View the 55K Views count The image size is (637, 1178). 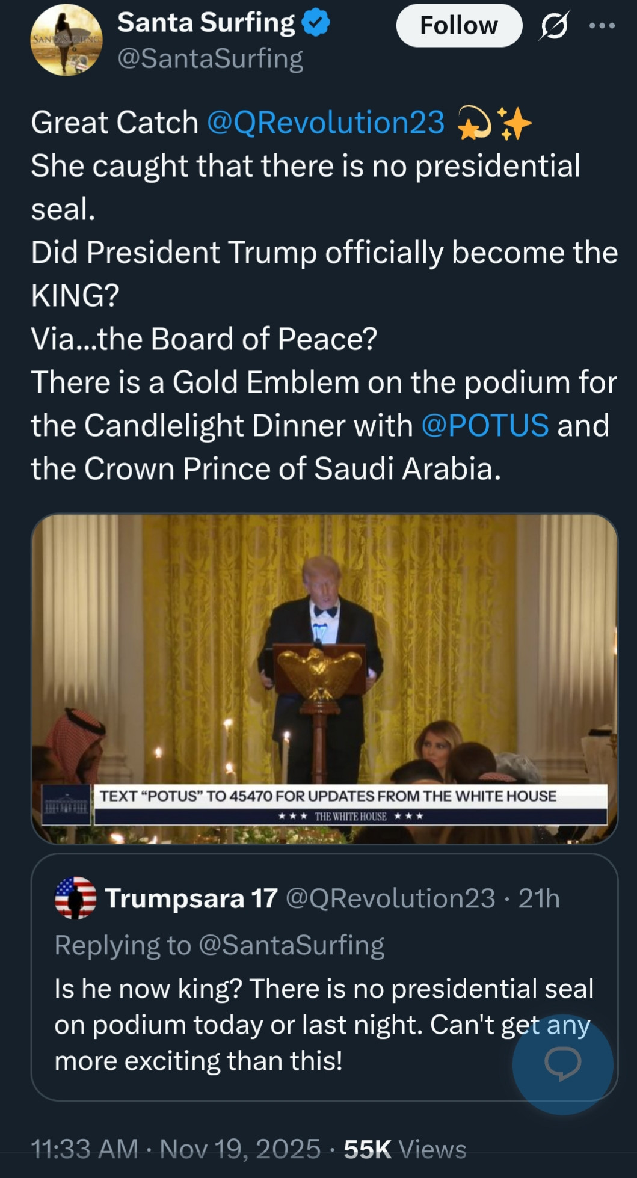coord(405,1149)
